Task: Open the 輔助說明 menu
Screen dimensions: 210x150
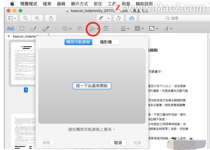Action: coord(144,4)
